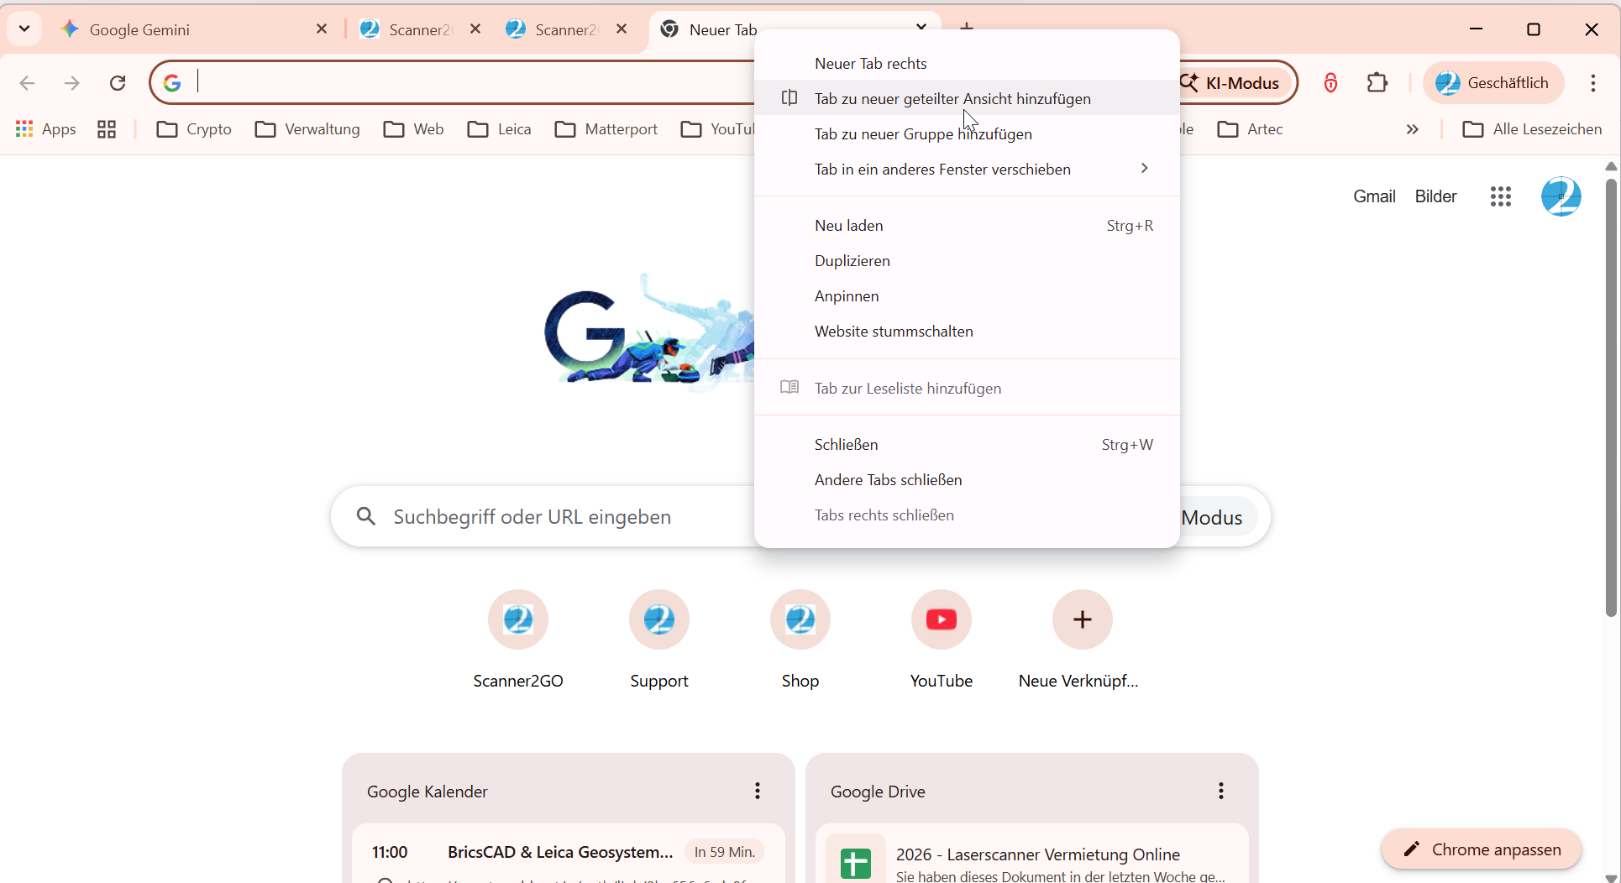Choose 'Anpinnen' in the tab menu

point(967,296)
